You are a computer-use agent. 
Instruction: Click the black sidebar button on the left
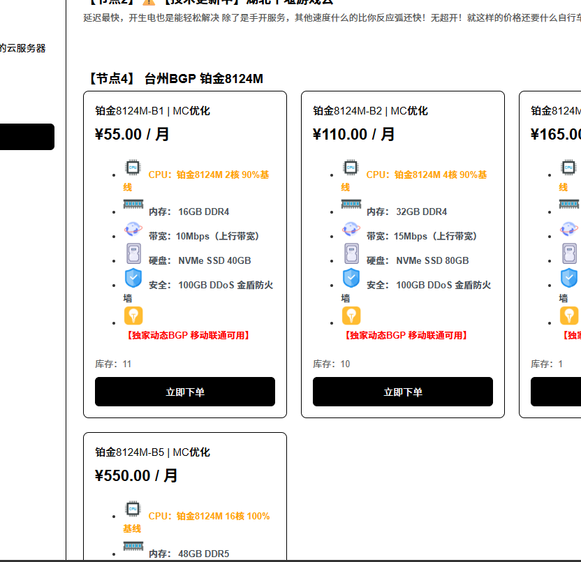pos(27,137)
